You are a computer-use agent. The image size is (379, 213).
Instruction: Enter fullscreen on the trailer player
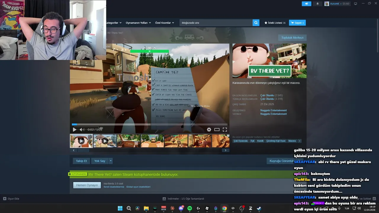click(225, 130)
